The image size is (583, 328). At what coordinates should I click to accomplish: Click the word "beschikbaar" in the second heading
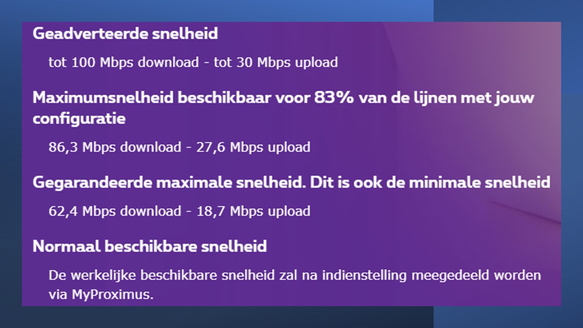point(222,98)
